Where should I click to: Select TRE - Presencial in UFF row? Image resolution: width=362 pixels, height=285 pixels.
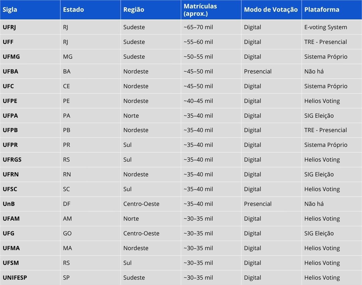pyautogui.click(x=325, y=42)
